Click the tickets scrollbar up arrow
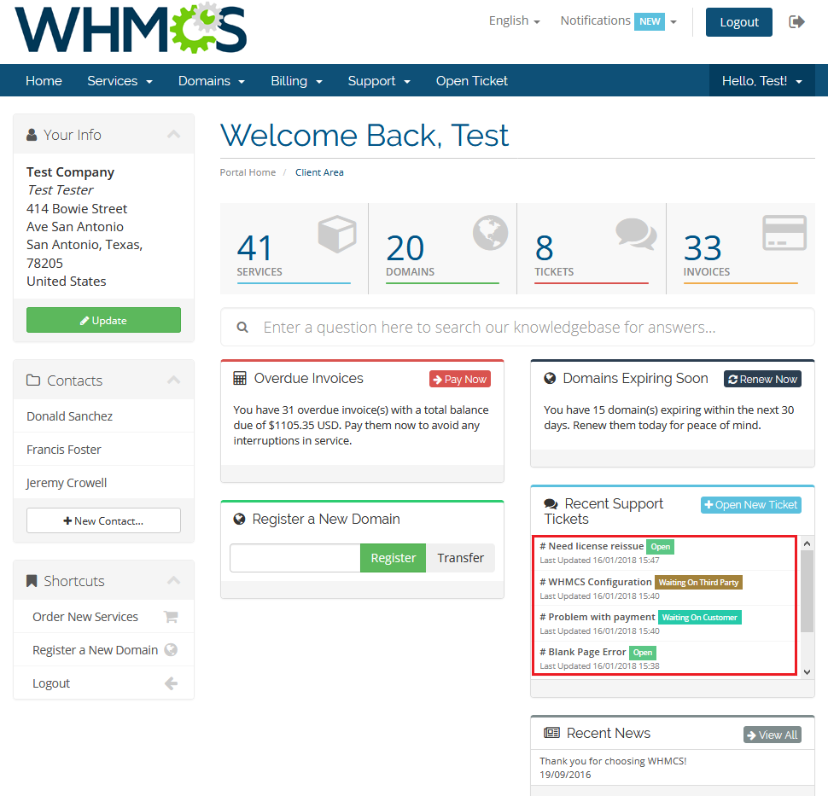The height and width of the screenshot is (796, 828). 807,543
